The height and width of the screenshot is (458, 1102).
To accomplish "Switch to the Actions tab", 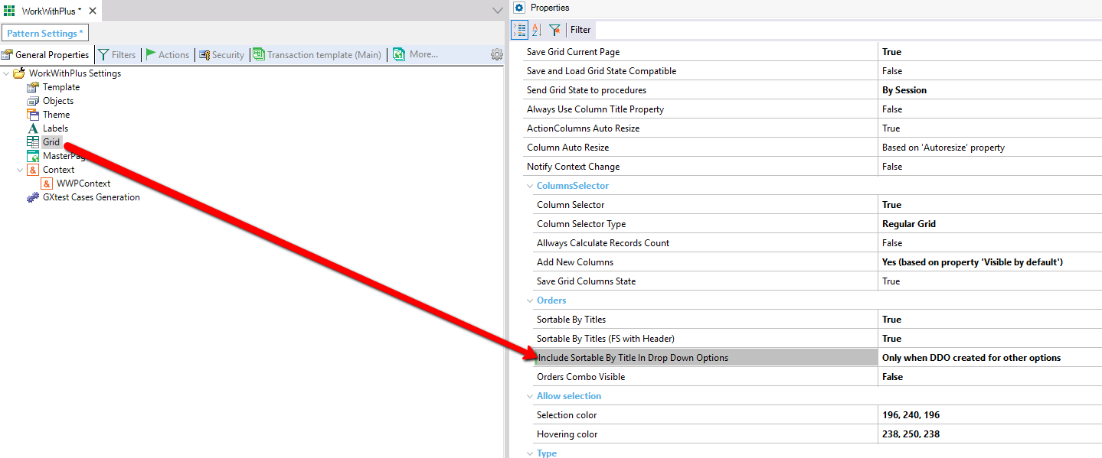I will pyautogui.click(x=168, y=54).
